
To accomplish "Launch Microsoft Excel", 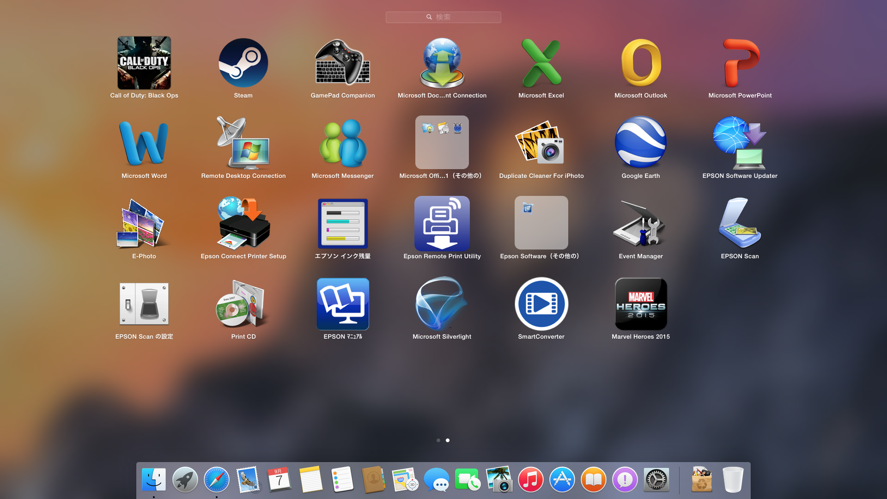I will coord(541,63).
